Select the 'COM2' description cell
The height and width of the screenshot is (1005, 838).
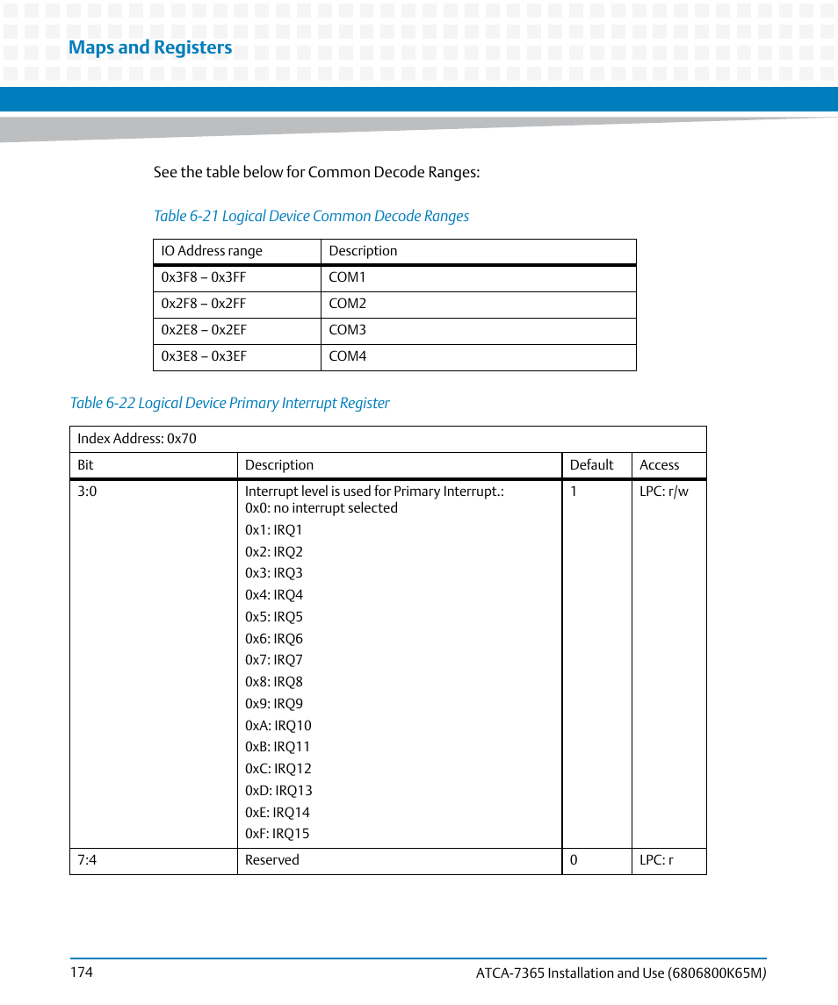[x=478, y=305]
